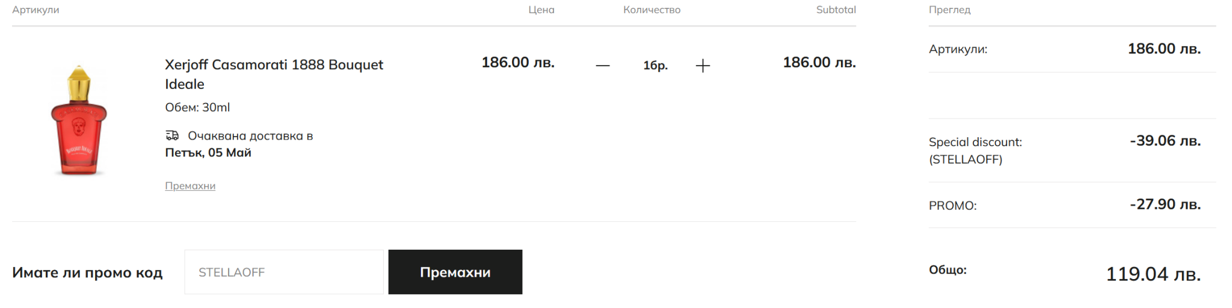Open the red Xerjoff perfume bottle image
1232x308 pixels.
click(79, 120)
